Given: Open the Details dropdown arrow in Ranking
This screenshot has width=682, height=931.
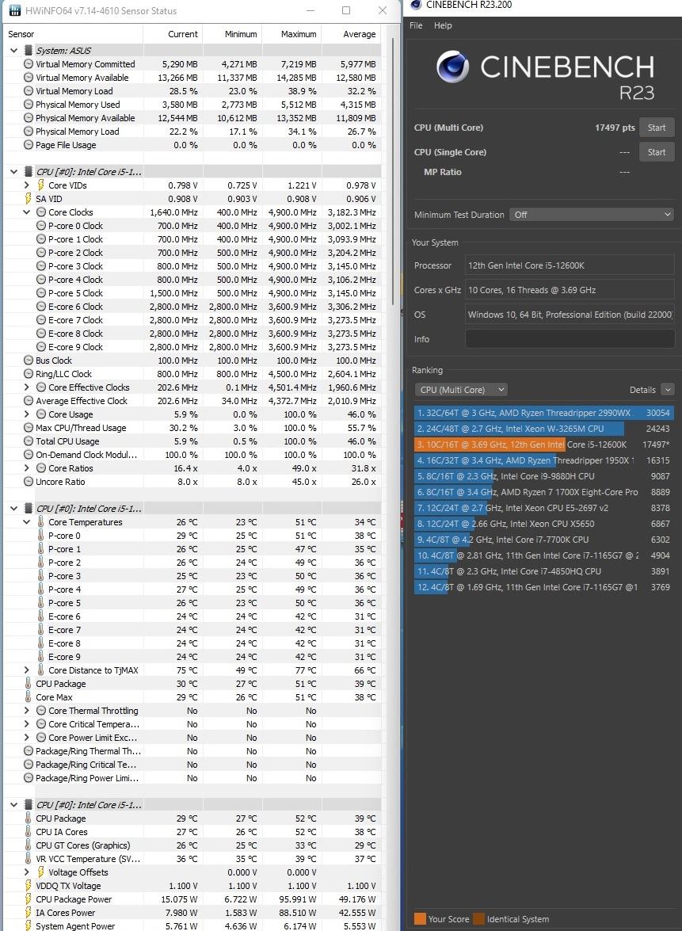Looking at the screenshot, I should (x=668, y=390).
